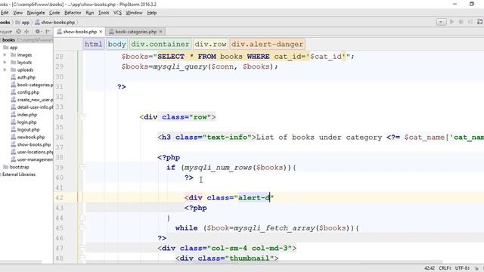Open the Code menu
484x272 pixels.
pyautogui.click(x=54, y=13)
